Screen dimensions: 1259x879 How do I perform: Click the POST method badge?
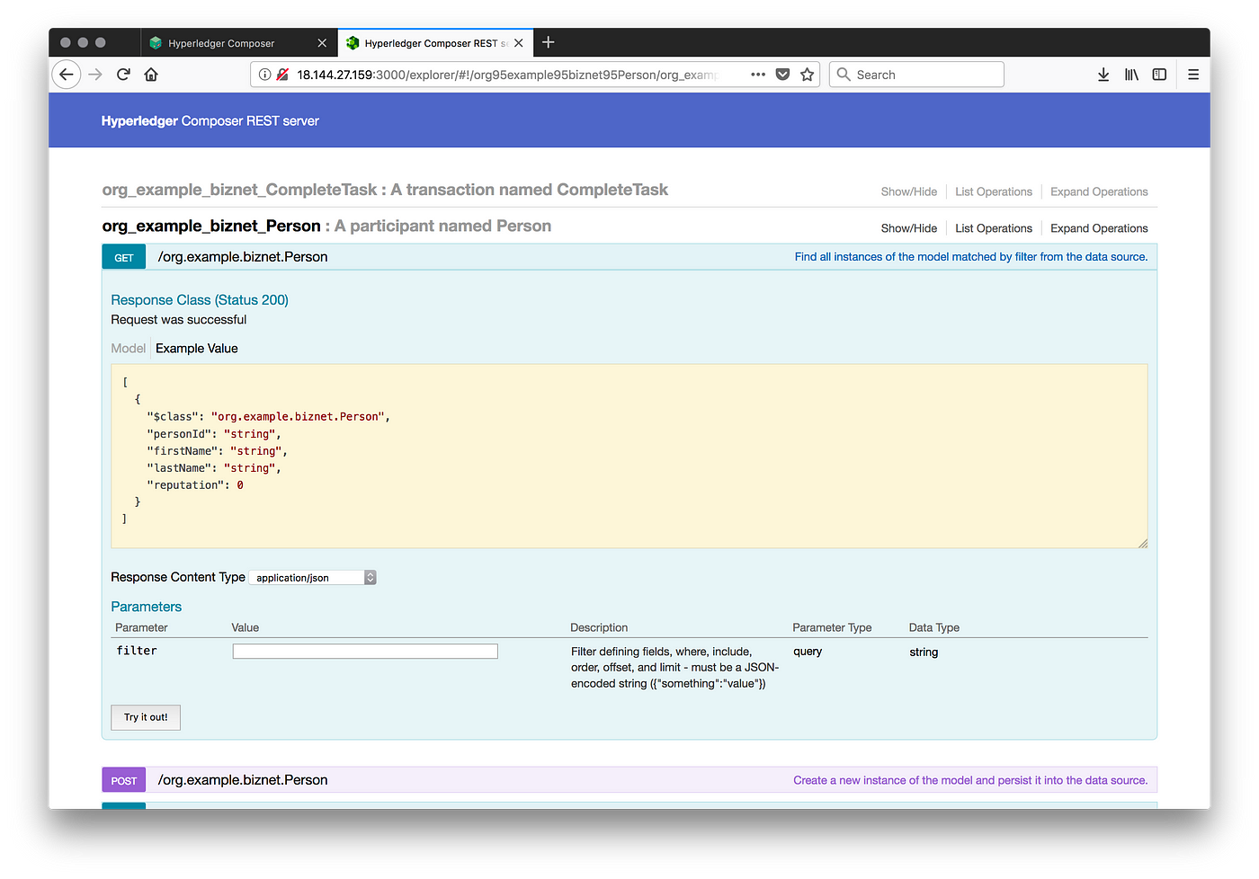(123, 781)
